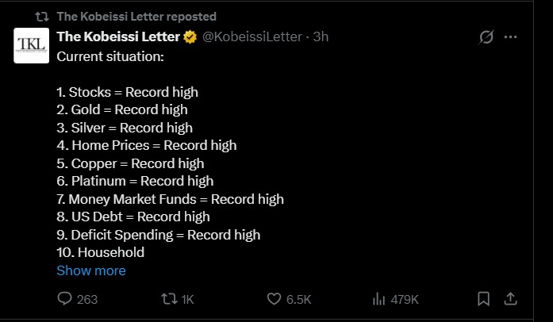This screenshot has height=322, width=553.
Task: Click the TKL profile avatar
Action: (31, 46)
